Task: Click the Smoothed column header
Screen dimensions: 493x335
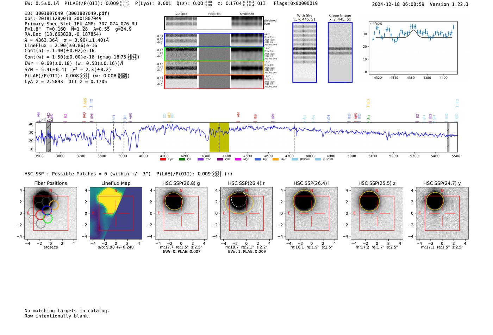Action: click(247, 14)
